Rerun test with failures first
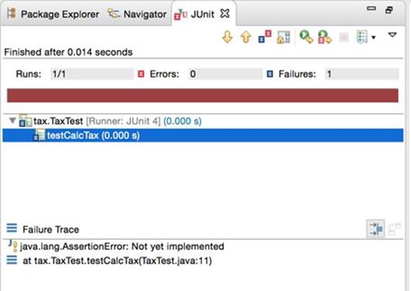The width and height of the screenshot is (411, 291). [324, 37]
